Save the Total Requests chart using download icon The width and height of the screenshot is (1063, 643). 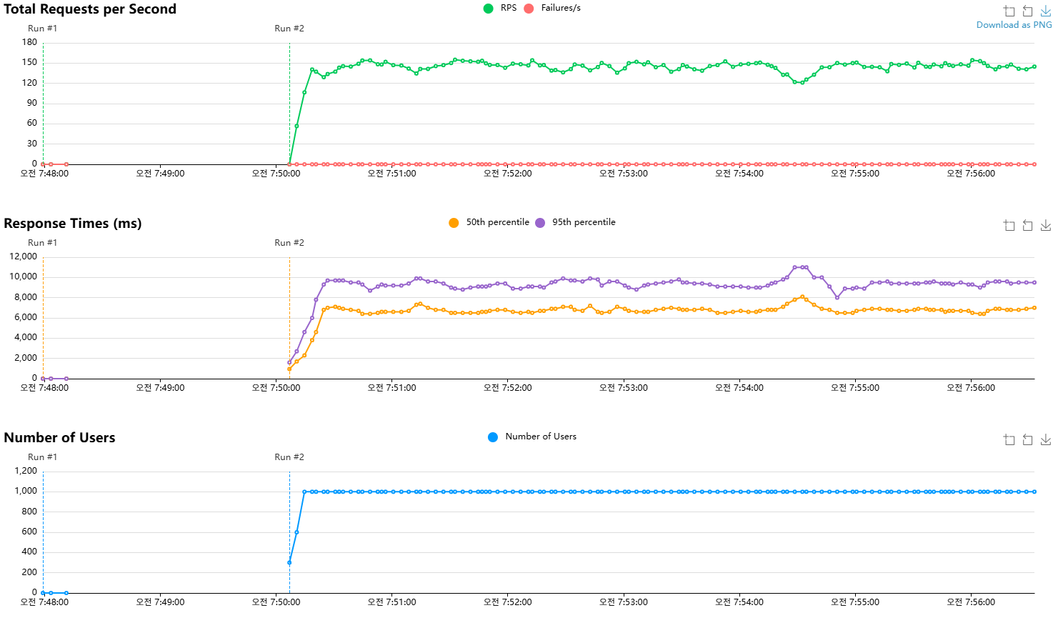(x=1046, y=10)
